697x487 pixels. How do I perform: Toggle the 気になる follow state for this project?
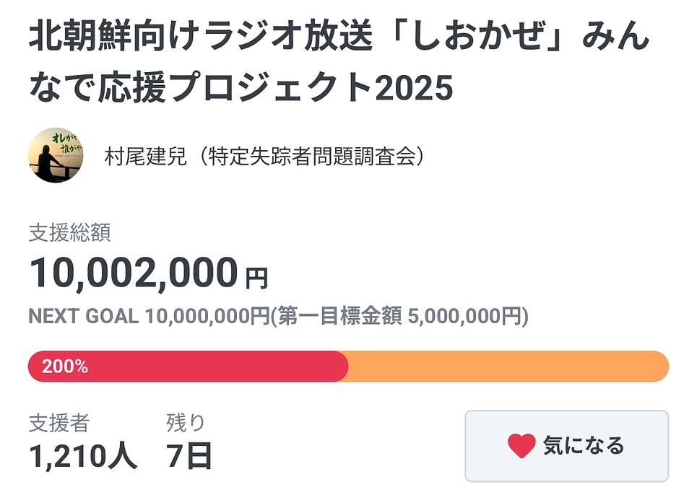click(567, 446)
